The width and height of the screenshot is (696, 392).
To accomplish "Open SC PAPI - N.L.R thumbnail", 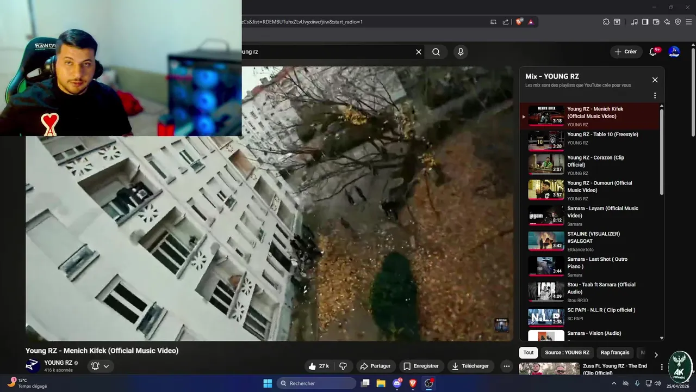I will point(546,317).
